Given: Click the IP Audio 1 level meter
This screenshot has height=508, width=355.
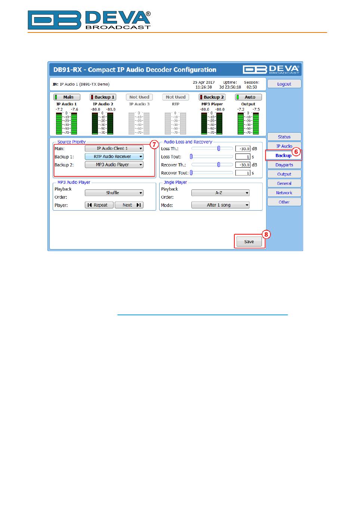Looking at the screenshot, I should 67,123.
